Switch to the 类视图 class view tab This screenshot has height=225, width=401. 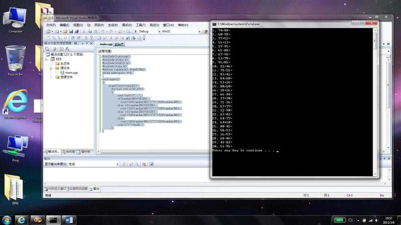[69, 152]
